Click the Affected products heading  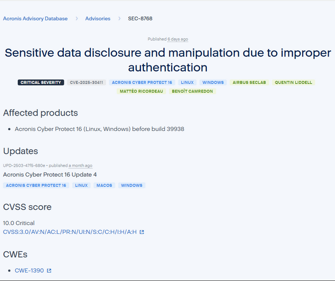(x=40, y=113)
